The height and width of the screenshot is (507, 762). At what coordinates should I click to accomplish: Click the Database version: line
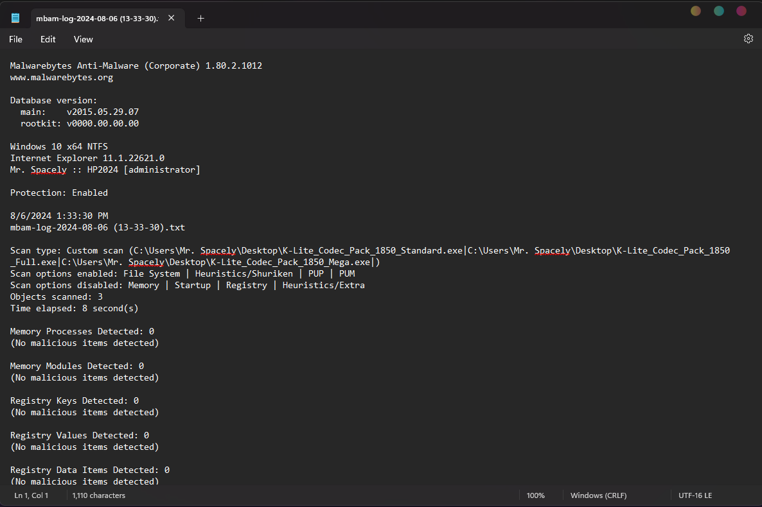pyautogui.click(x=53, y=101)
